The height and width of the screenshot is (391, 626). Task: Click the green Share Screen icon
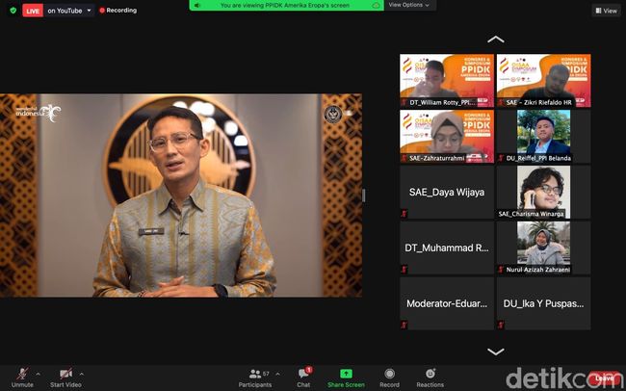[346, 374]
